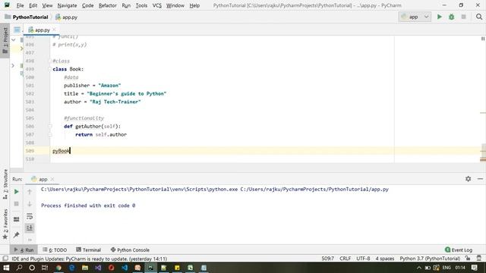Screen dimensions: 486x273
Task: Open the 6: TODO tool window tab
Action: pos(55,249)
